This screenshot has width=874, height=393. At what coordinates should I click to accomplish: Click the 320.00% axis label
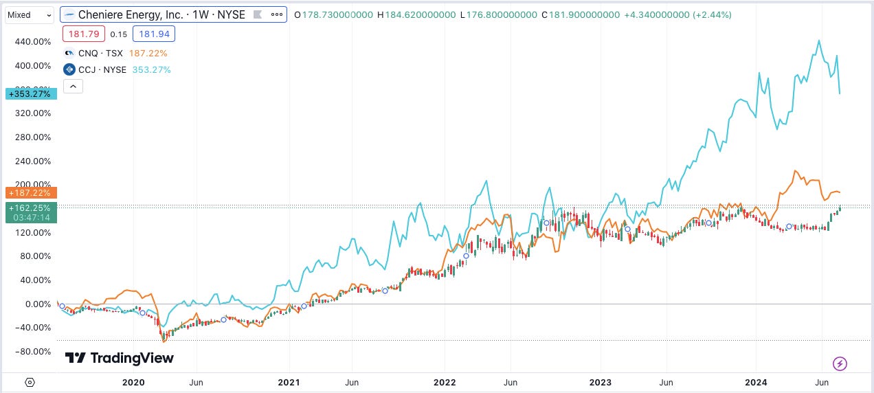32,113
